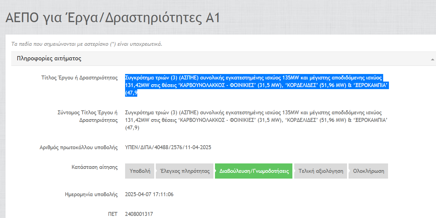The width and height of the screenshot is (436, 218).
Task: Click the note about mandatory asterisk fields
Action: (x=87, y=44)
